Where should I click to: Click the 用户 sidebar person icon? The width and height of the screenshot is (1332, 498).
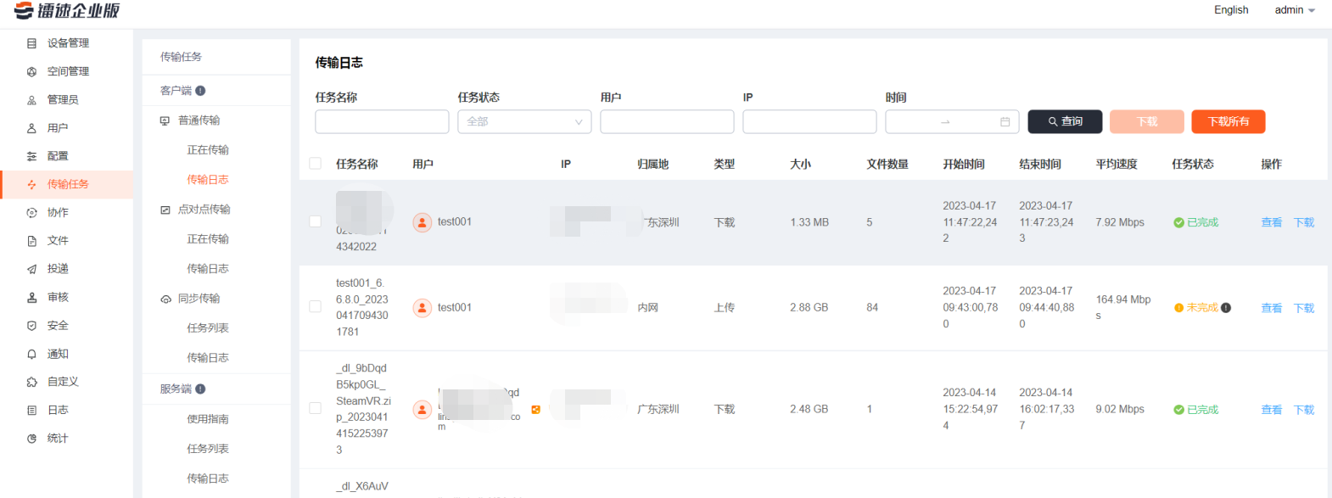(x=31, y=128)
